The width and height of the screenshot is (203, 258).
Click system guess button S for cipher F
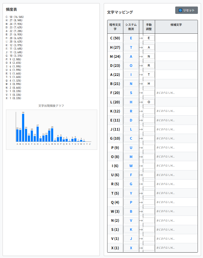[131, 93]
